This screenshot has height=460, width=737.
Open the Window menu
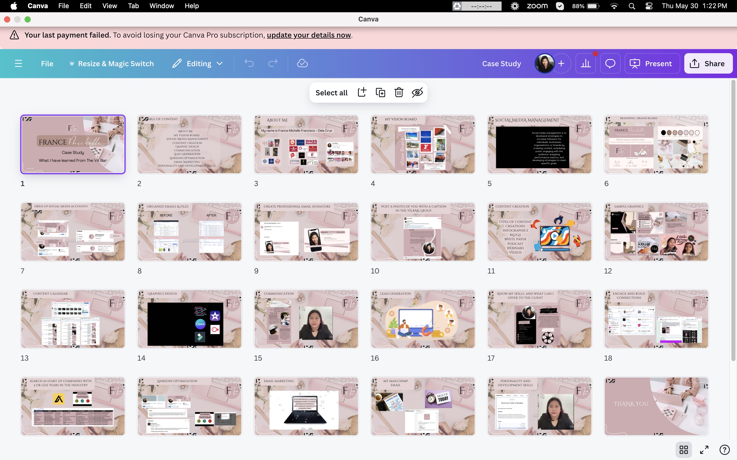pyautogui.click(x=161, y=6)
